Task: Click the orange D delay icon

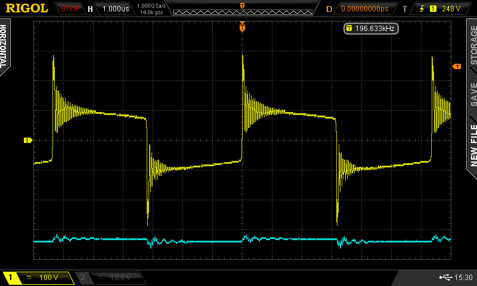Action: 329,9
